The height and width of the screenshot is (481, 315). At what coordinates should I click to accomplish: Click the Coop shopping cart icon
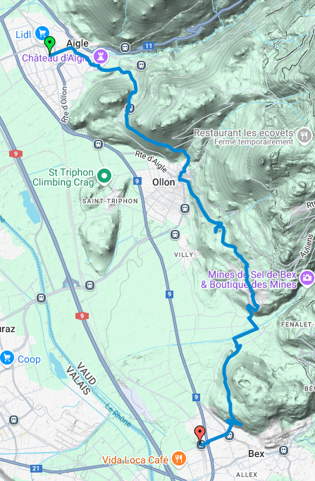(7, 358)
